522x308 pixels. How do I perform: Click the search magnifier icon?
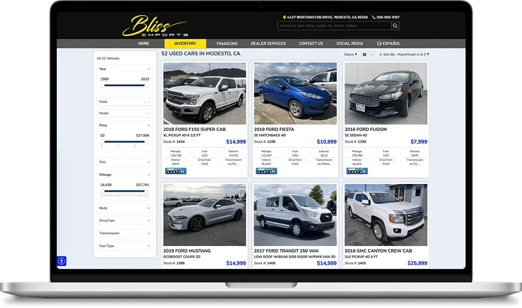395,26
